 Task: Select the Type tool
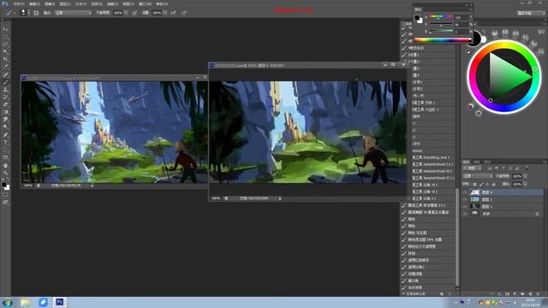(5, 142)
